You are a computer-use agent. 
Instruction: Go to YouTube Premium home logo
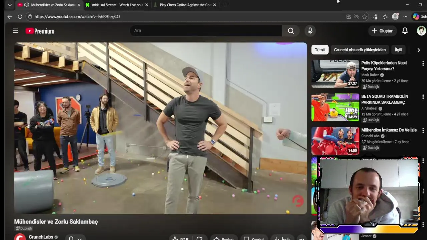click(x=40, y=31)
